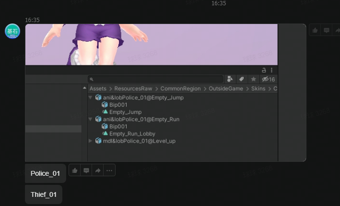Click the Empty_Jump animation clip triangle icon
This screenshot has height=206, width=340.
(x=105, y=112)
